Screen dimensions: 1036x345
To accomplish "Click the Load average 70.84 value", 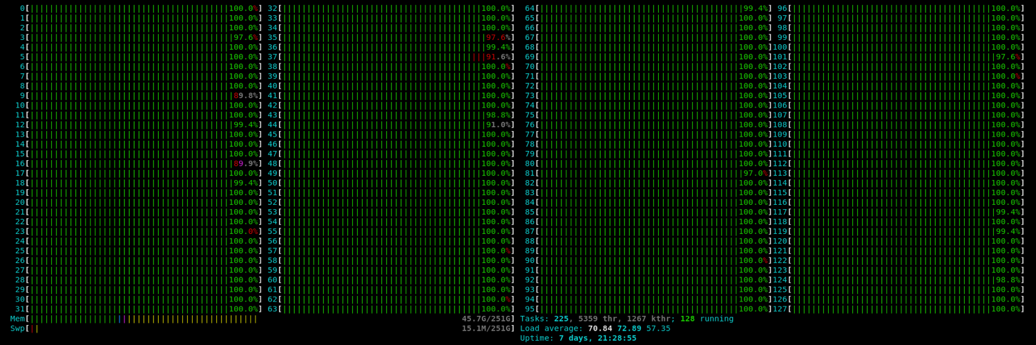I will (599, 328).
